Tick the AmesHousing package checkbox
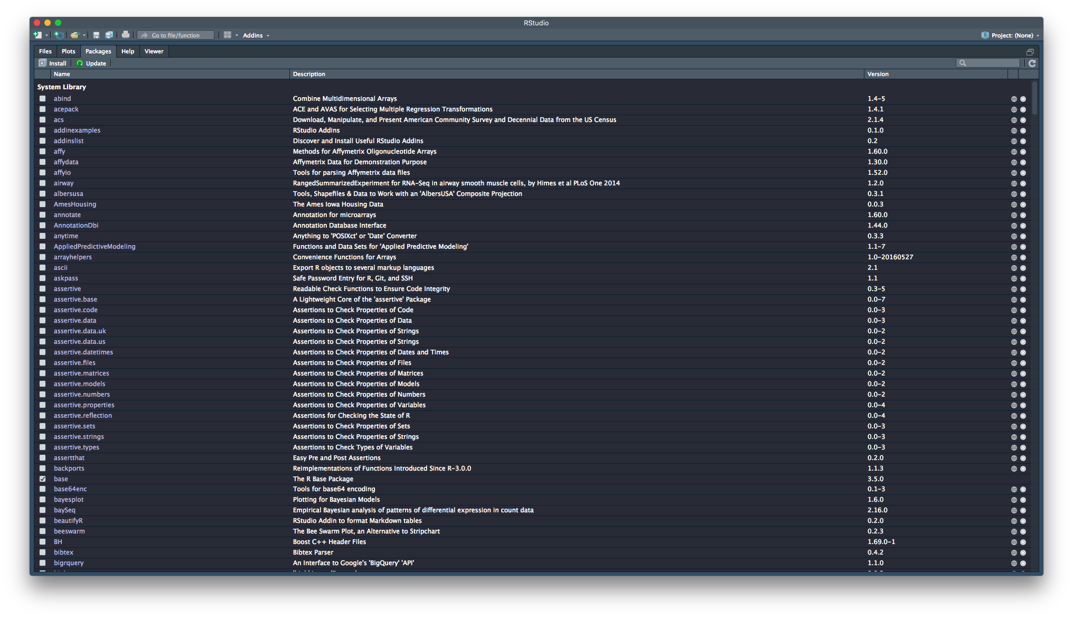This screenshot has height=618, width=1073. [42, 204]
